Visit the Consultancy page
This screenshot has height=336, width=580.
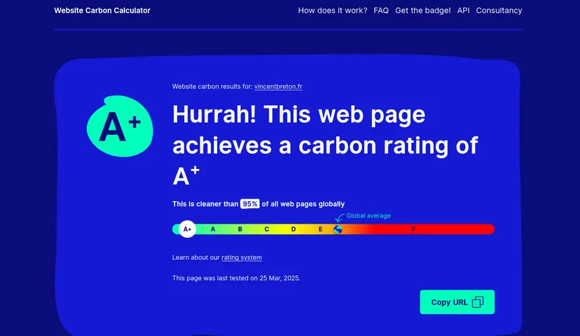tap(499, 10)
